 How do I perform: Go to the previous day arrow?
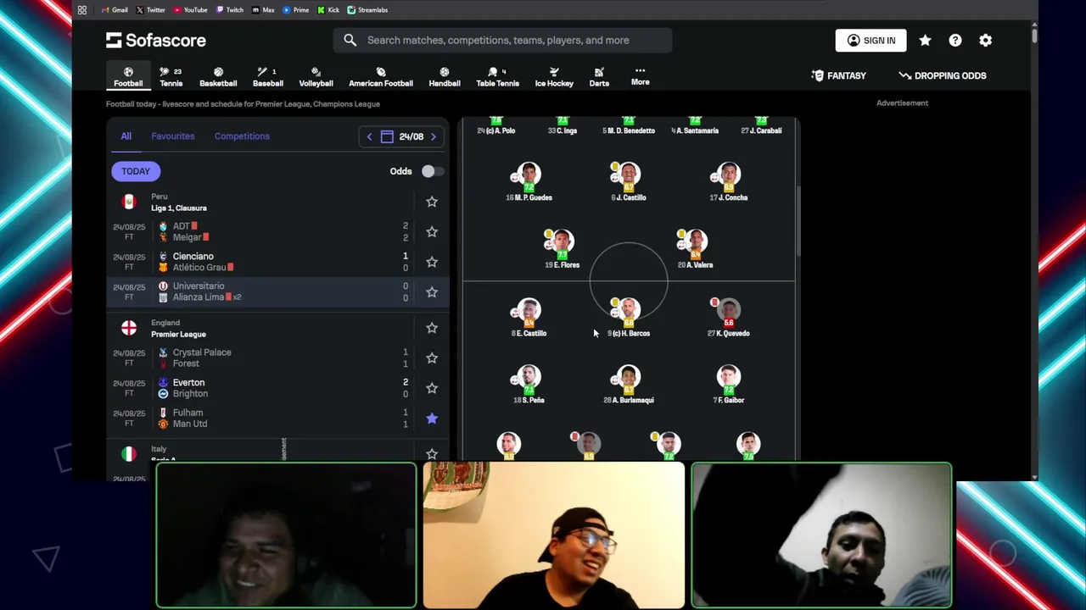click(369, 136)
